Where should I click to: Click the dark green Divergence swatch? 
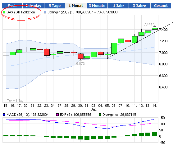tap(100, 115)
